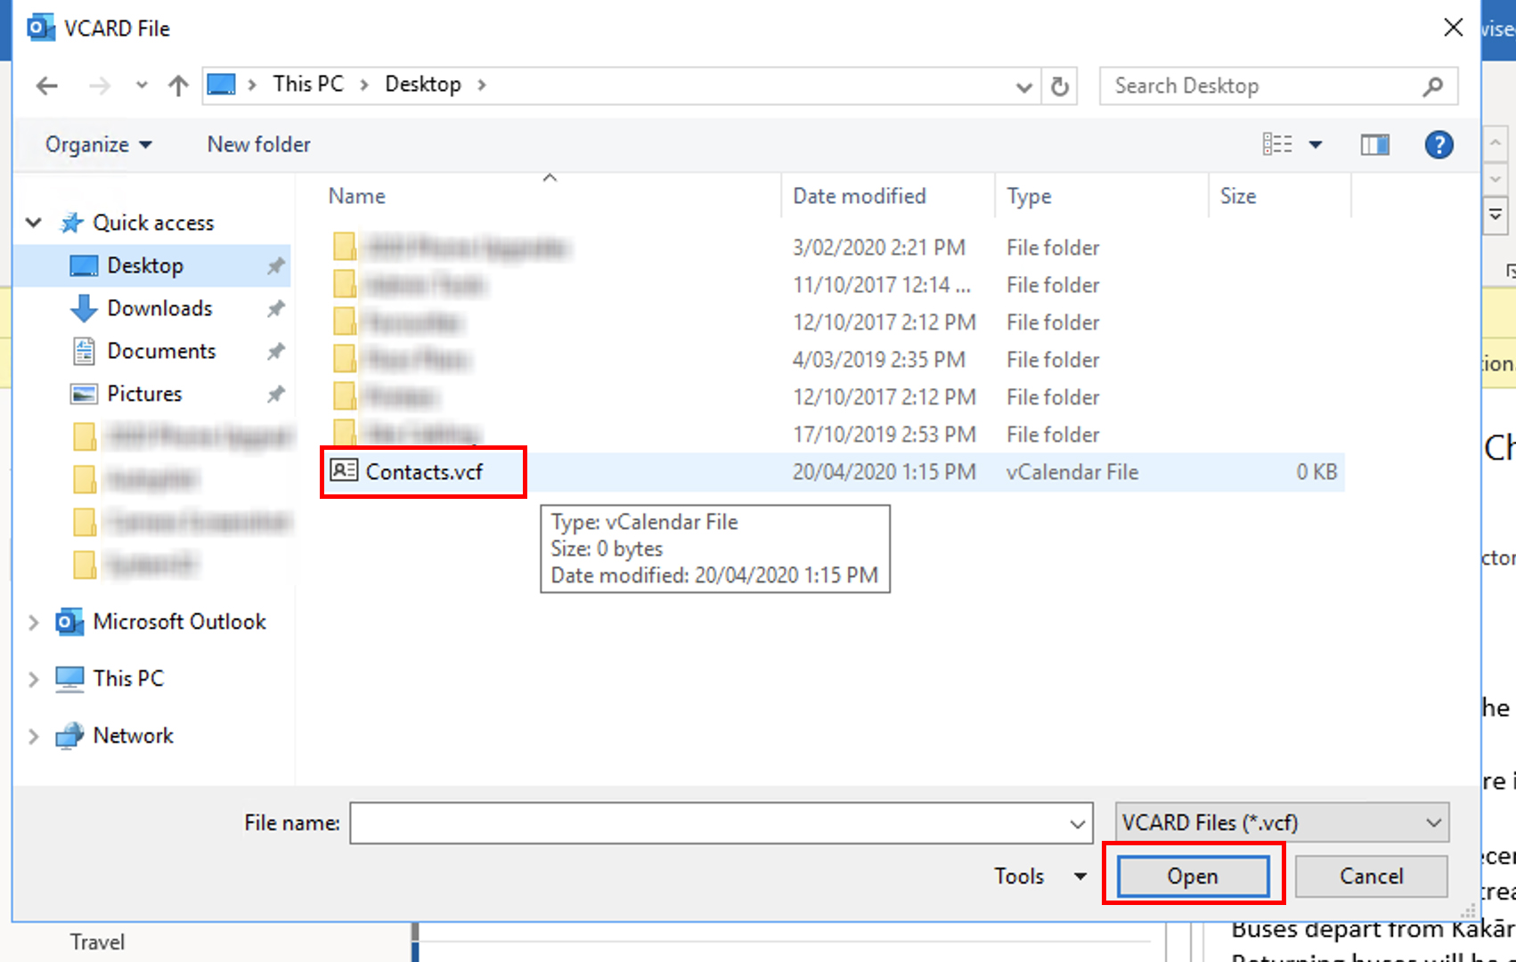This screenshot has width=1516, height=962.
Task: Expand the Network tree node
Action: [34, 736]
